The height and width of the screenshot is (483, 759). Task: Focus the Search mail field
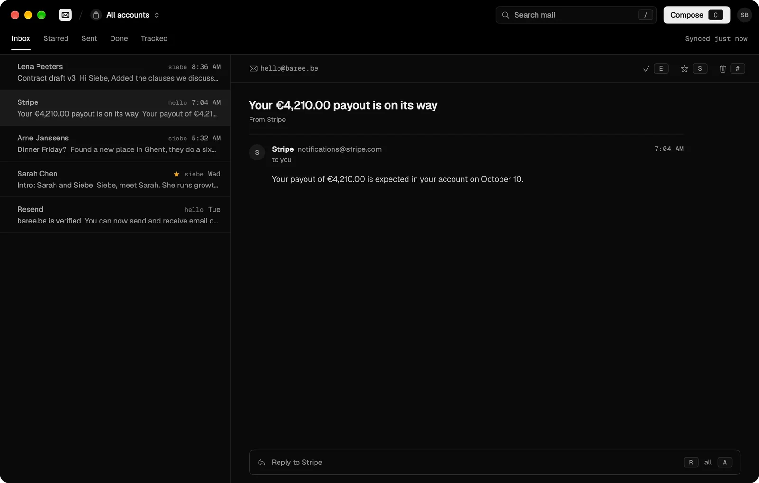pos(576,15)
